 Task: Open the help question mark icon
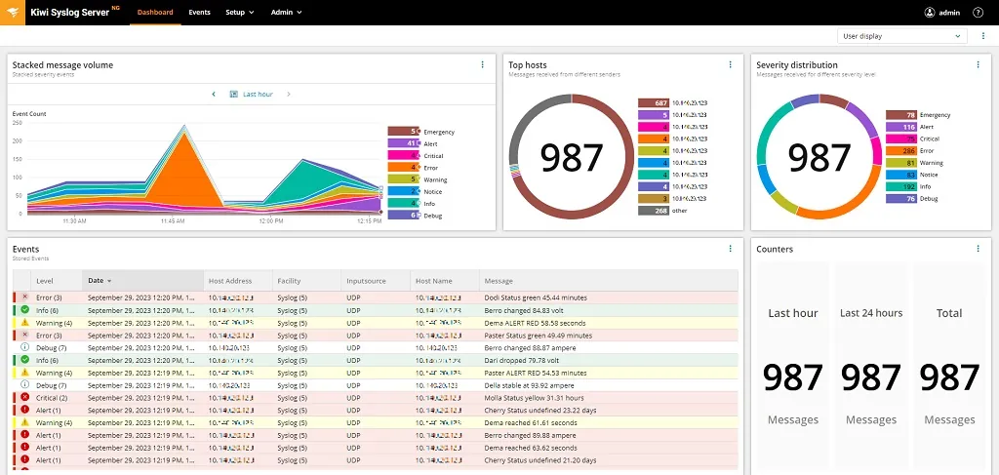(978, 12)
